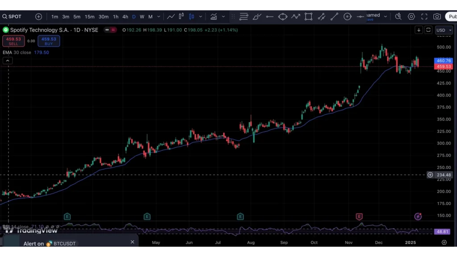Switch to the monthly M timeframe
The image size is (457, 257).
coord(150,17)
